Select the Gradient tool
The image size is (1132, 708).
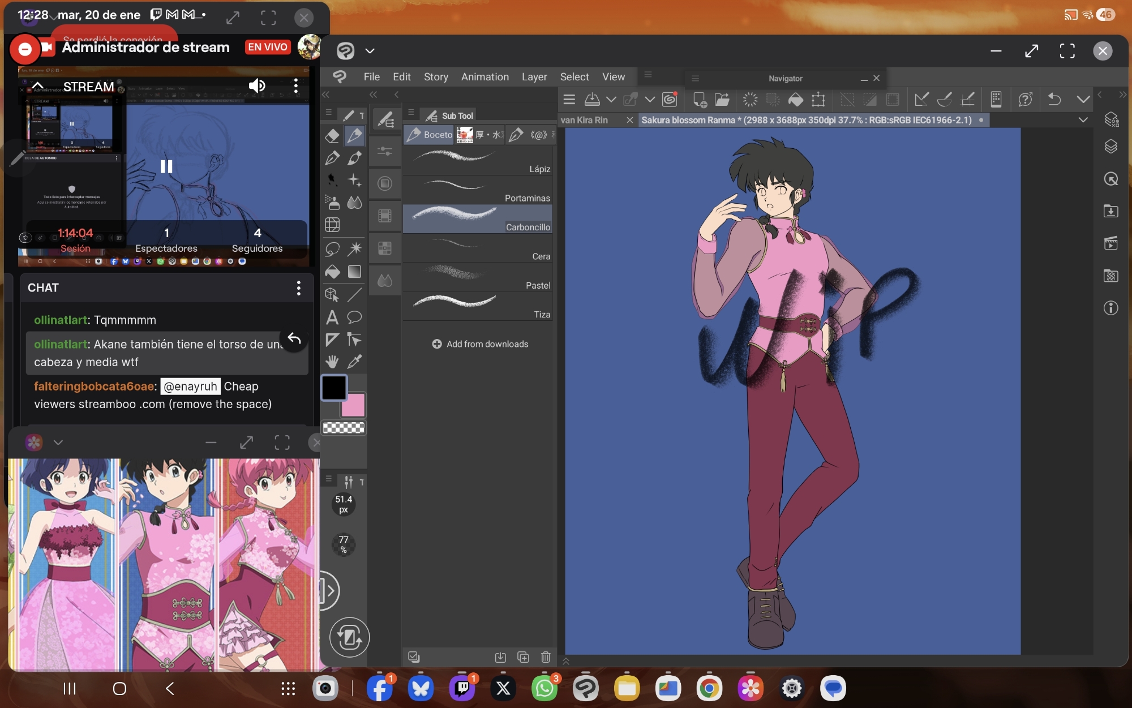tap(355, 272)
